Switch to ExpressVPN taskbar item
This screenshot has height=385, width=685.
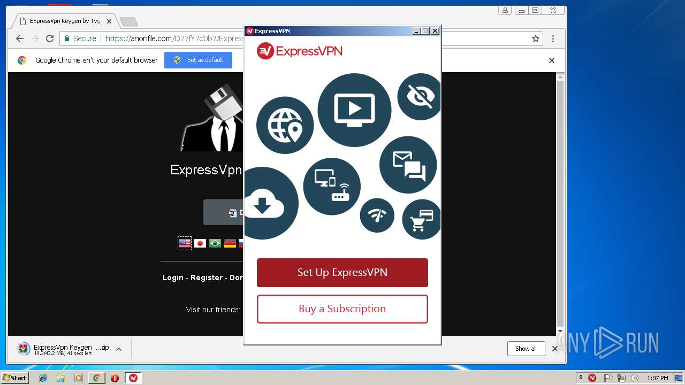[133, 378]
